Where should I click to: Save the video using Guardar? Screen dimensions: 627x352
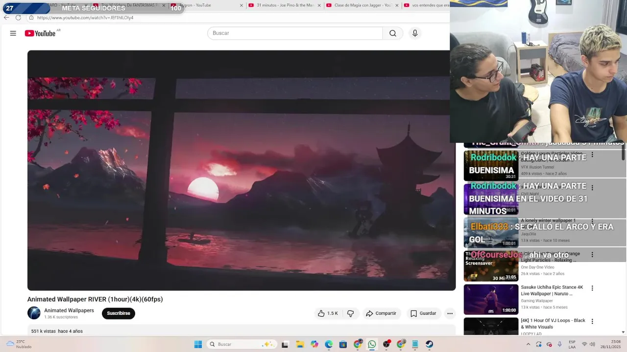coord(423,313)
